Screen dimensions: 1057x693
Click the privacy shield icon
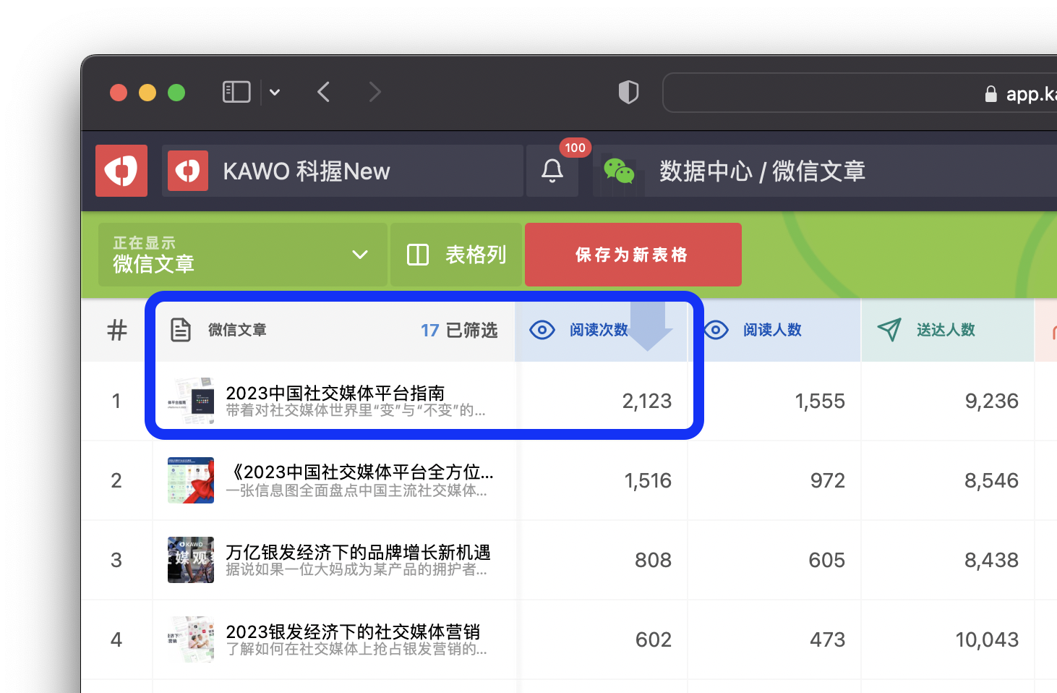click(628, 92)
